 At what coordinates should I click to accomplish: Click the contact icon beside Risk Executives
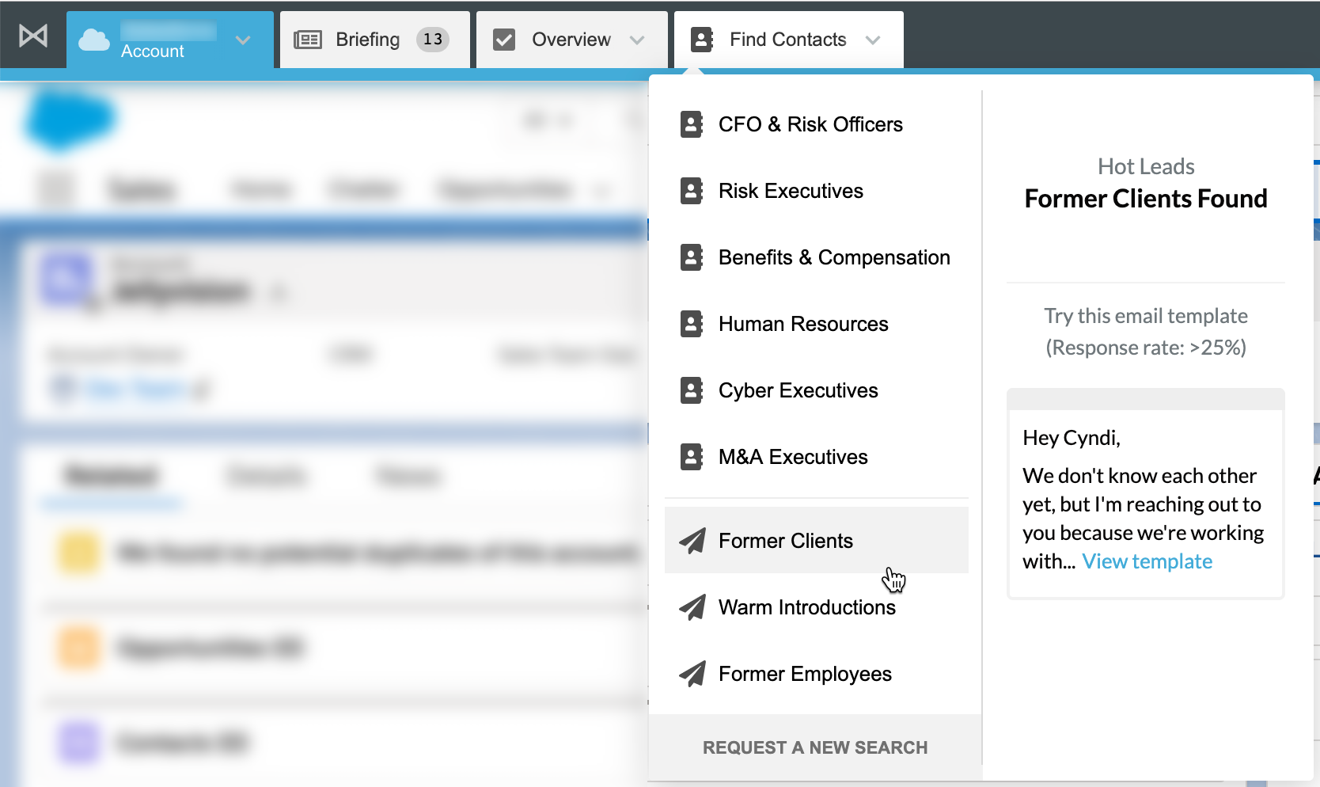click(x=691, y=191)
